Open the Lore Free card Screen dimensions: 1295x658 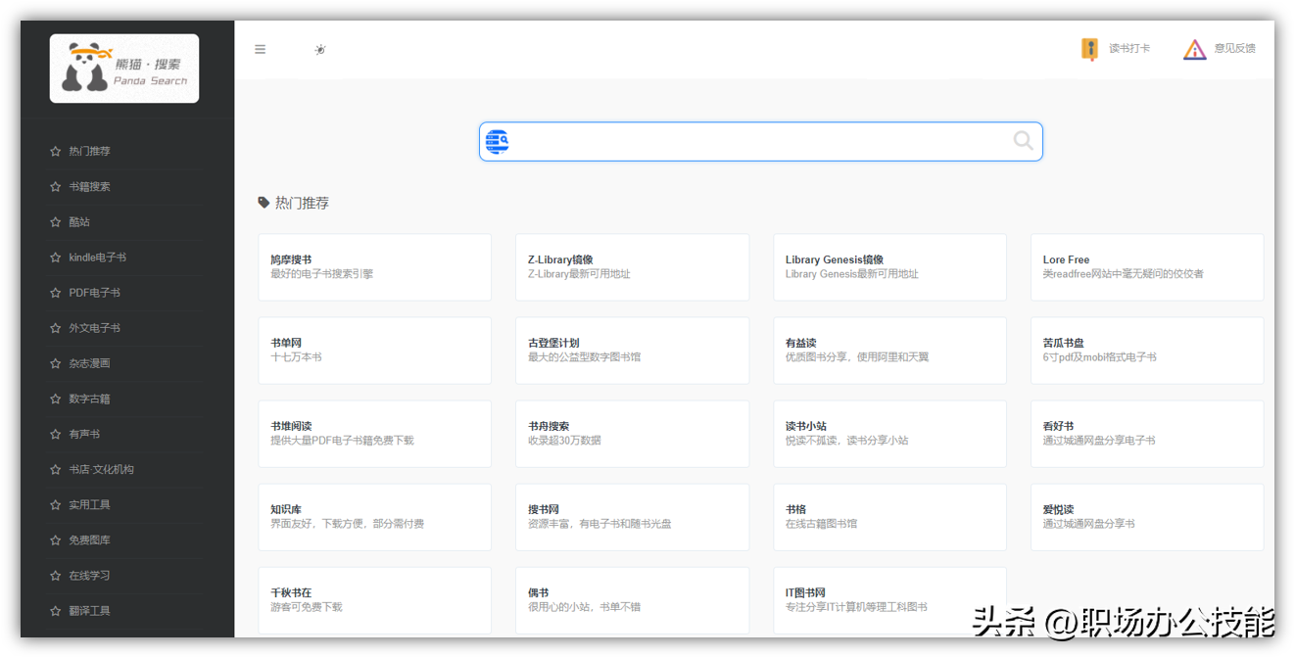tap(1147, 267)
